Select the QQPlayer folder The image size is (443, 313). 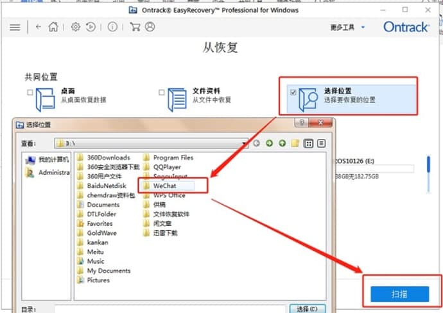tap(162, 167)
